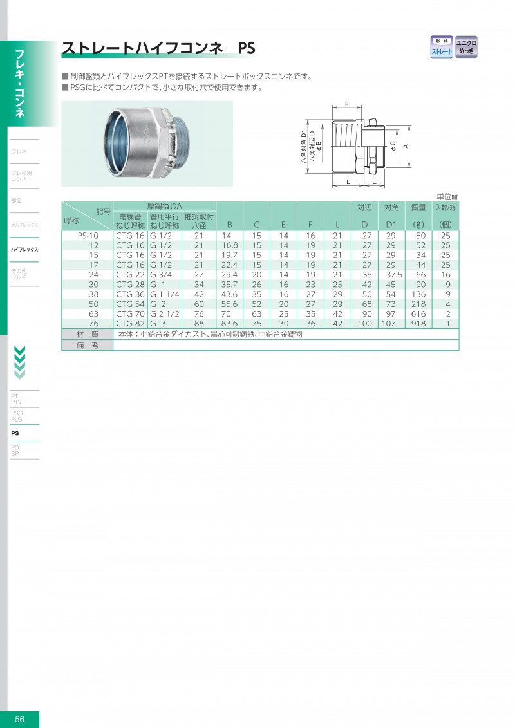Click the ユニクロめっき plating badge icon
The width and height of the screenshot is (515, 728).
click(466, 47)
